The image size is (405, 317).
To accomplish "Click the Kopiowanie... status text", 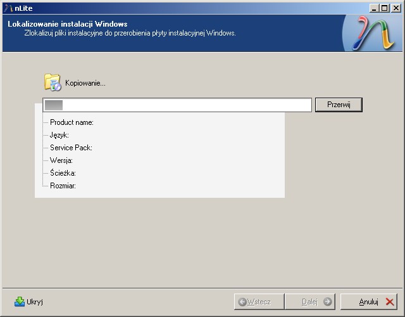I will pos(85,83).
